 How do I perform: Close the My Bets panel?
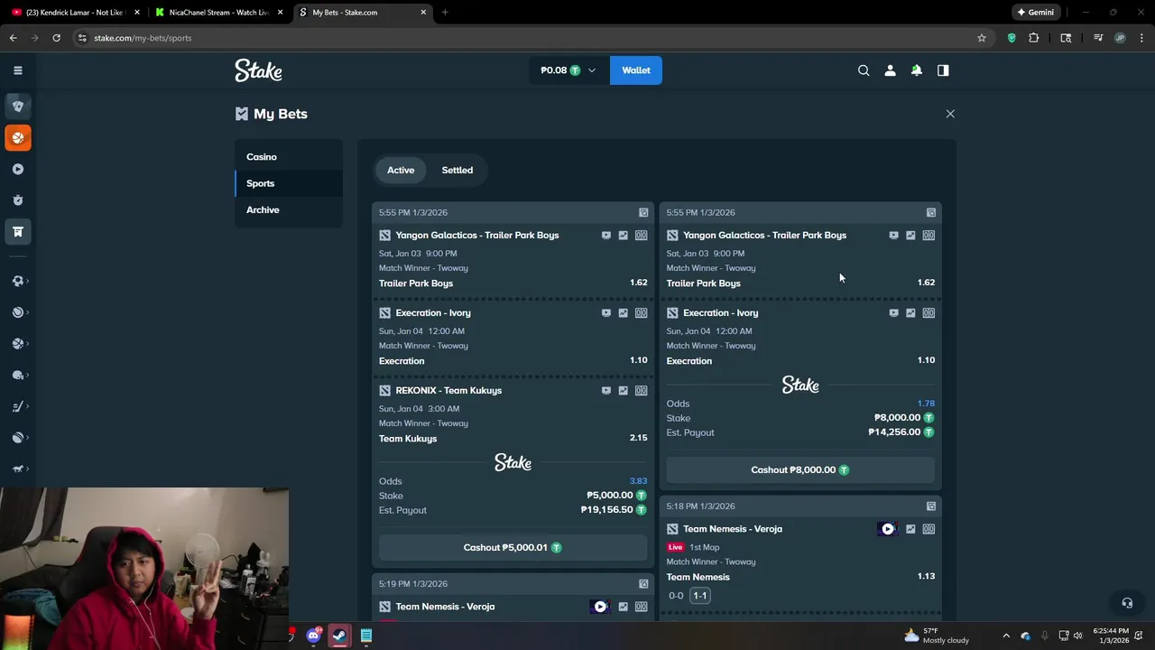click(950, 114)
